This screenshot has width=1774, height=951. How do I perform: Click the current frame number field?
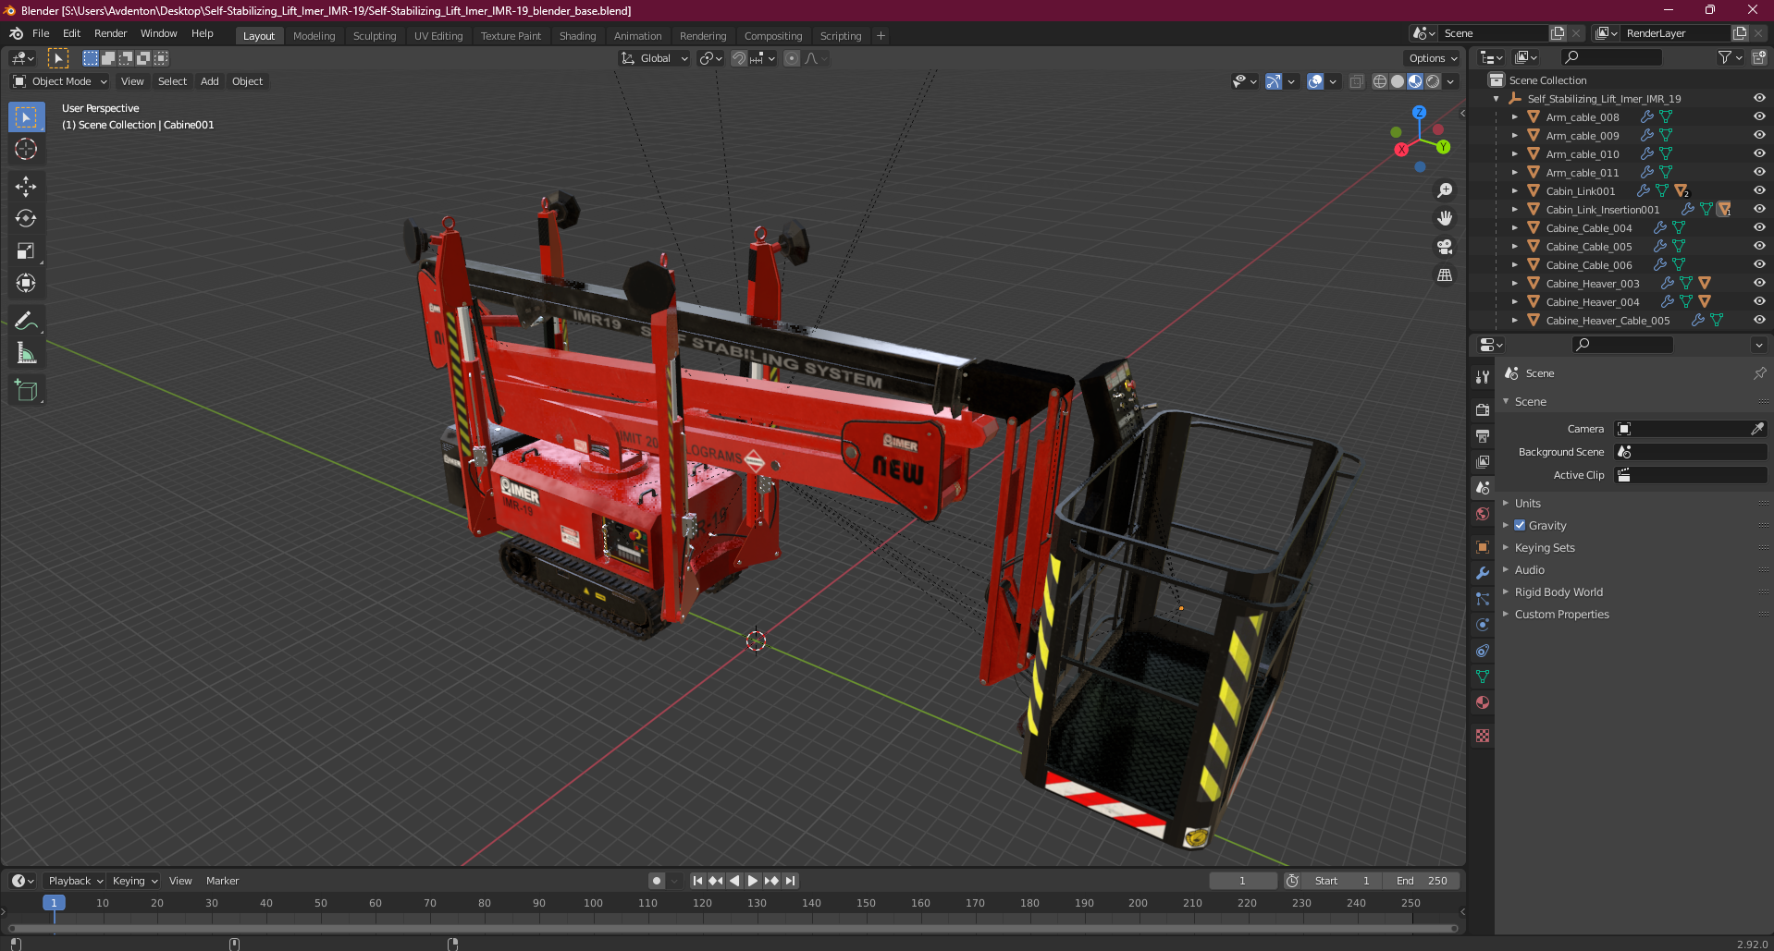coord(1242,881)
